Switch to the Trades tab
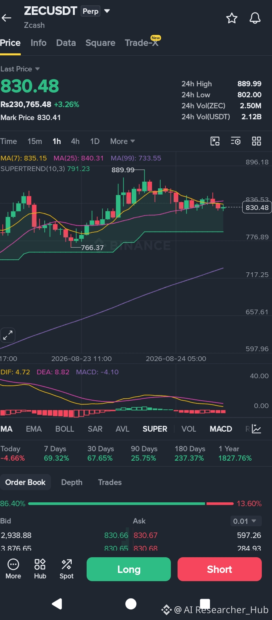272x620 pixels. pos(110,482)
